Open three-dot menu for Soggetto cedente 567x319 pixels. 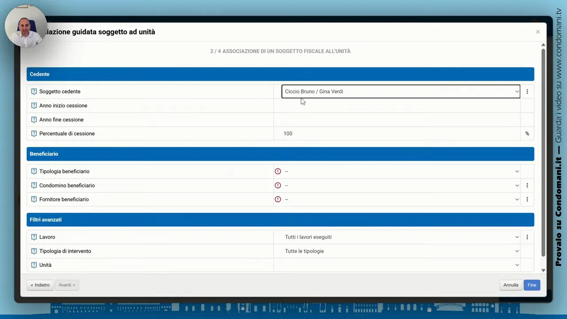[527, 92]
